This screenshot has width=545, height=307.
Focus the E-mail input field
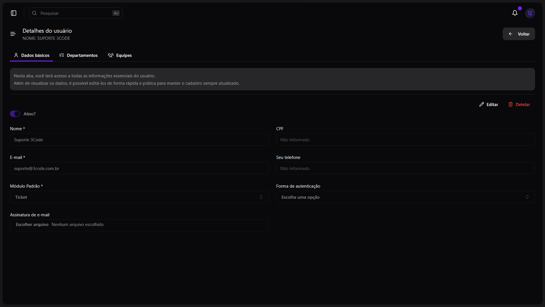(139, 168)
